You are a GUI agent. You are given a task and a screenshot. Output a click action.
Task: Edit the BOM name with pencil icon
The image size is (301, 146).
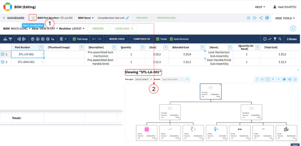[x=128, y=18]
